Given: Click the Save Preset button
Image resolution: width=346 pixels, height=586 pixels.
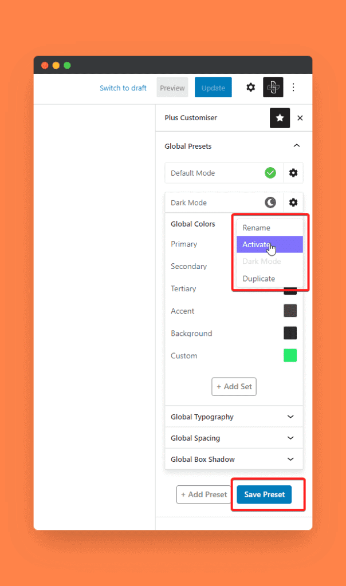Looking at the screenshot, I should pyautogui.click(x=264, y=494).
